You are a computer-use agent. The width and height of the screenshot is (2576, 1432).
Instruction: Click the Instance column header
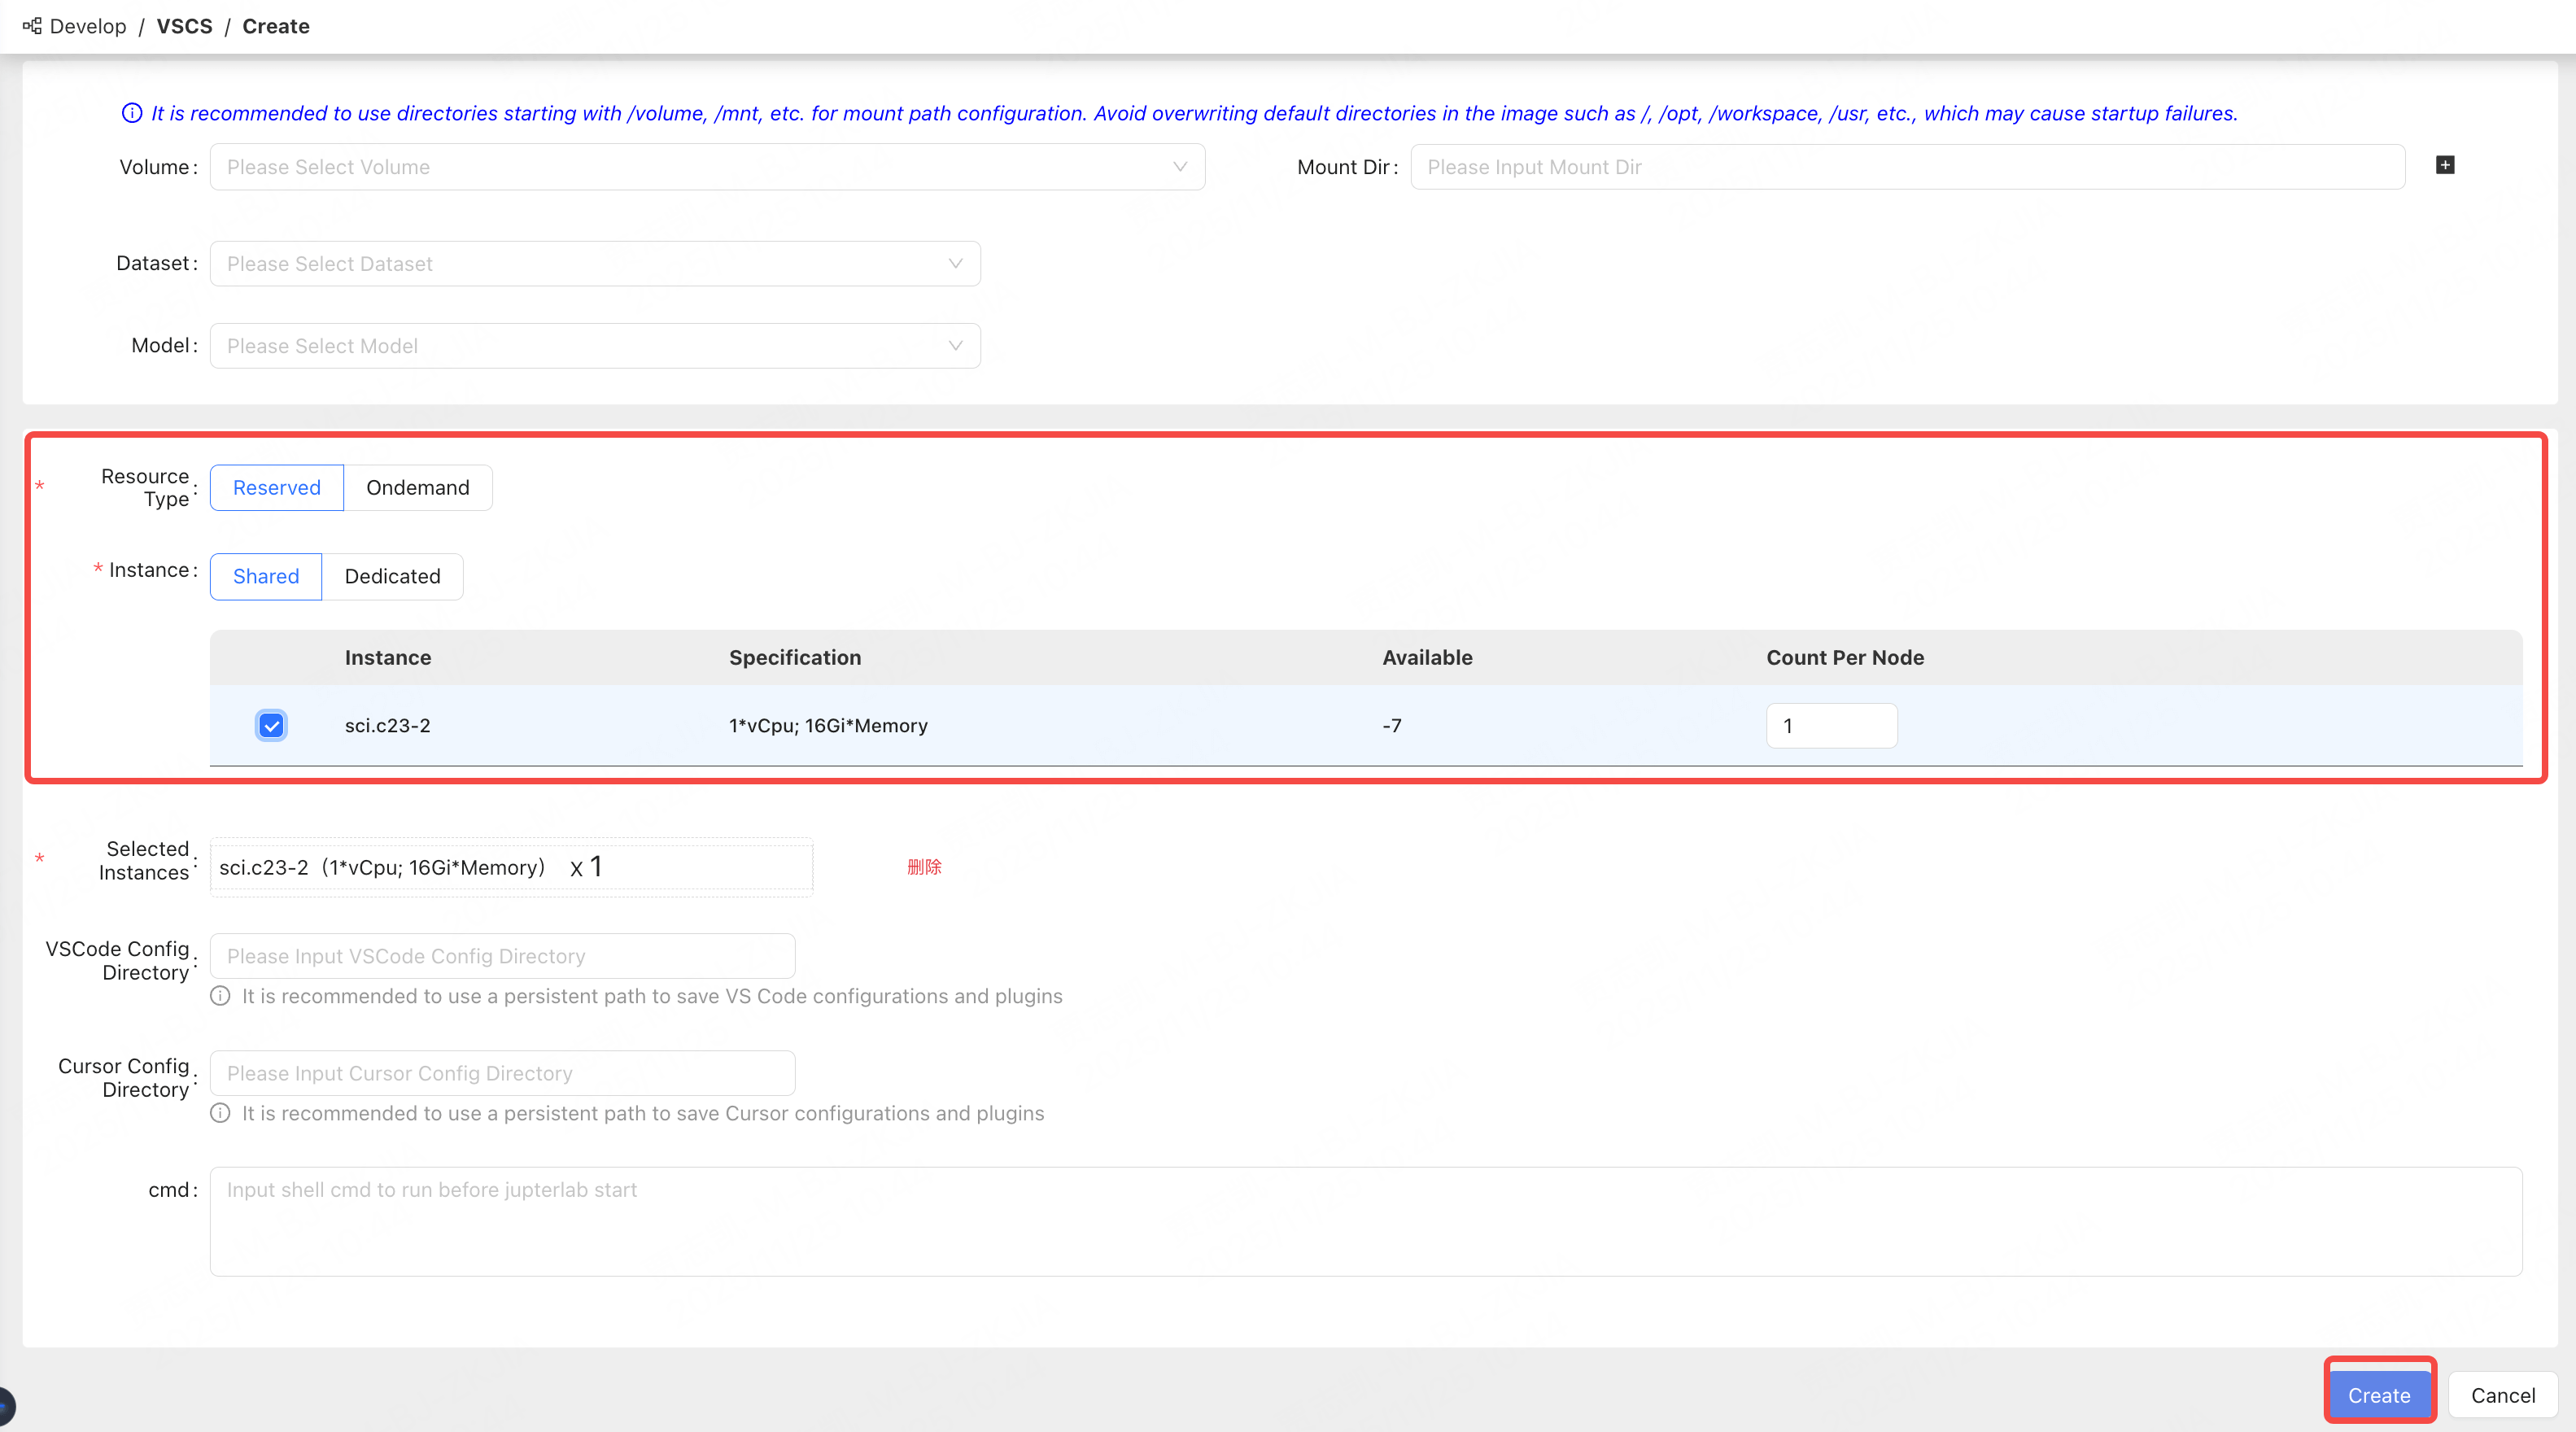pos(388,658)
